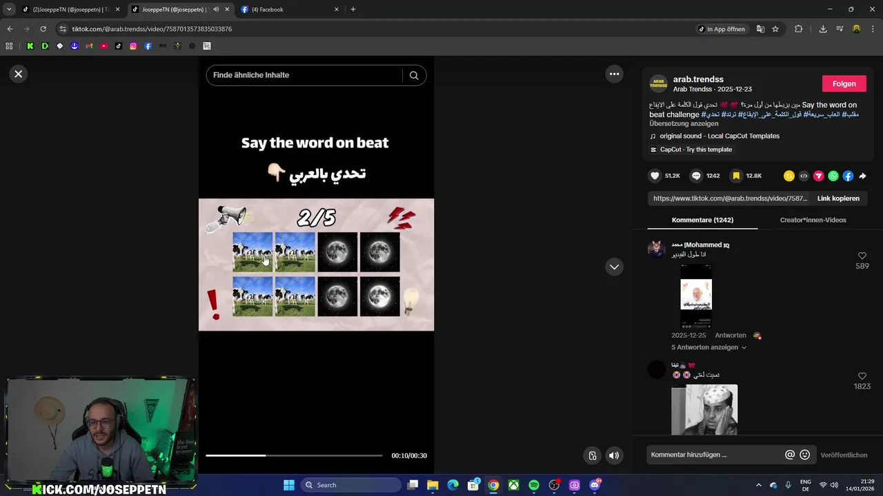This screenshot has width=883, height=496.
Task: Click the arab.trendss profile avatar
Action: pos(659,84)
